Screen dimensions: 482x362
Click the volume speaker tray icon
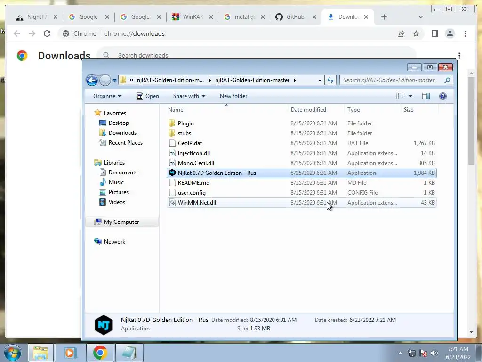[x=434, y=353]
